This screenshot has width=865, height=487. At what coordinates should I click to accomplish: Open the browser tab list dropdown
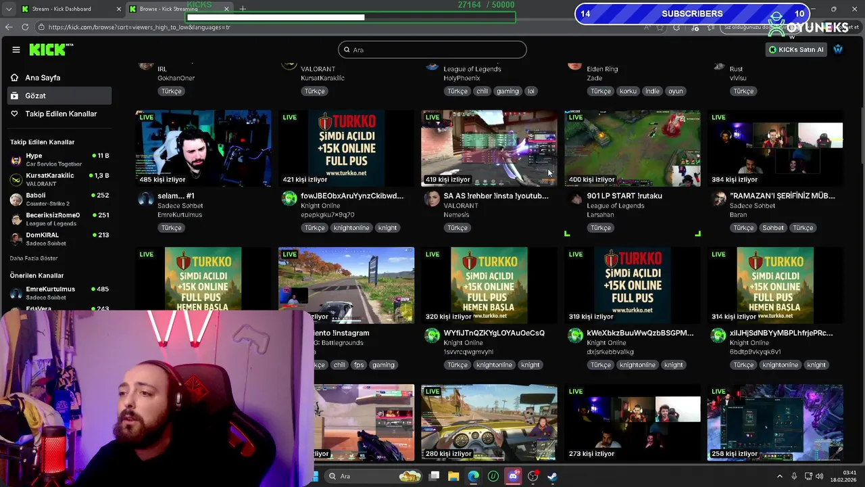(9, 9)
